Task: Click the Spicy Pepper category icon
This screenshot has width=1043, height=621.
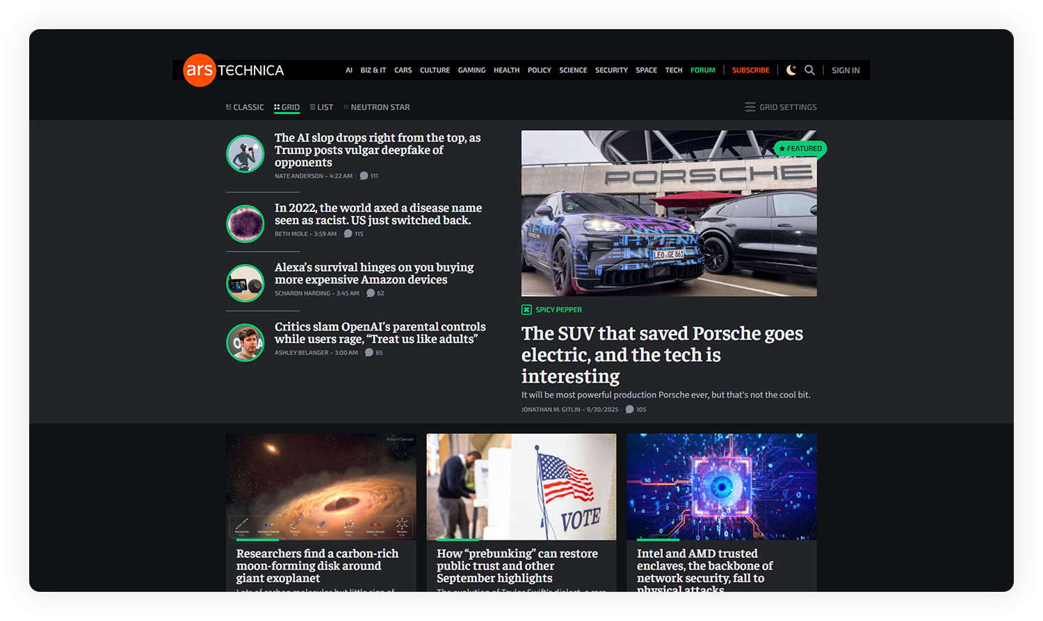Action: [x=526, y=310]
